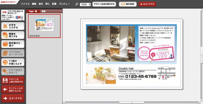Click the Special Thanks Summer stamp
Viewport: 203px width, 104px height.
[x=144, y=53]
